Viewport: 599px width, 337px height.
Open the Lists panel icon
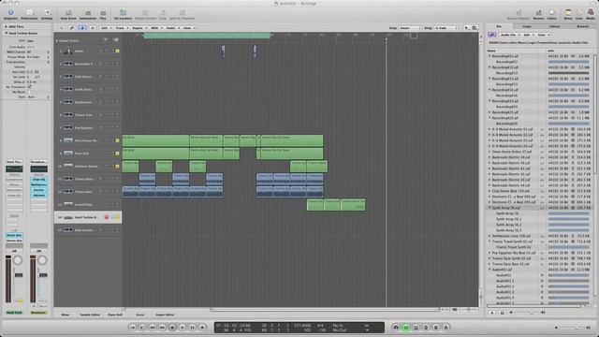[579, 15]
